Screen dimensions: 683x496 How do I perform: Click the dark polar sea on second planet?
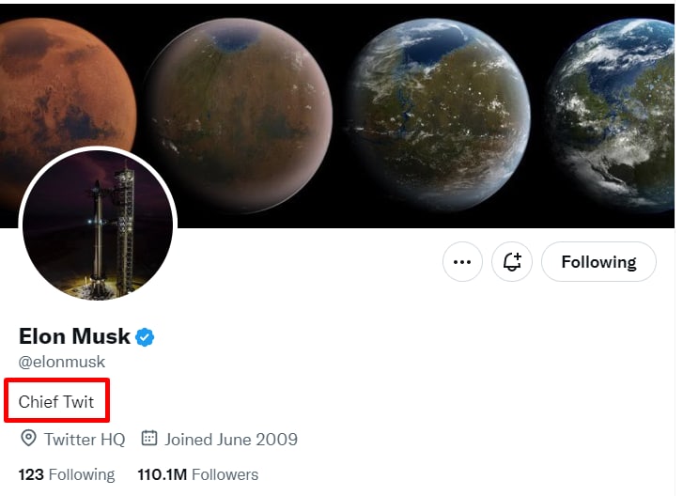pyautogui.click(x=236, y=40)
